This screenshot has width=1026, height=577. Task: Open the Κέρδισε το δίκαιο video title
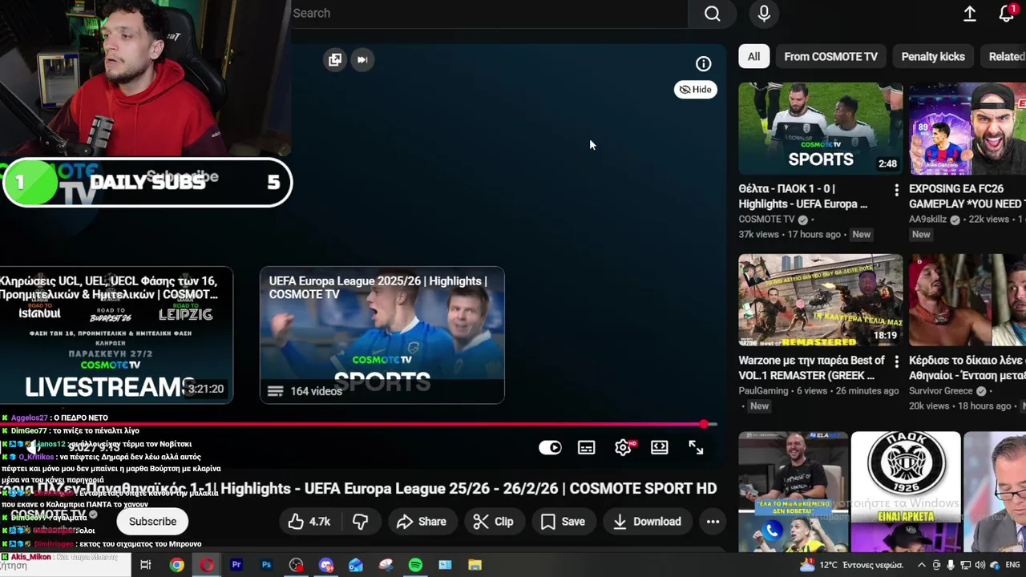[967, 368]
